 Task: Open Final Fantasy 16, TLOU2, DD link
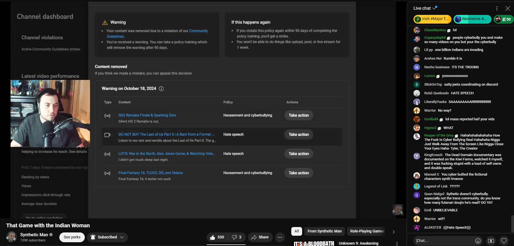pyautogui.click(x=151, y=173)
